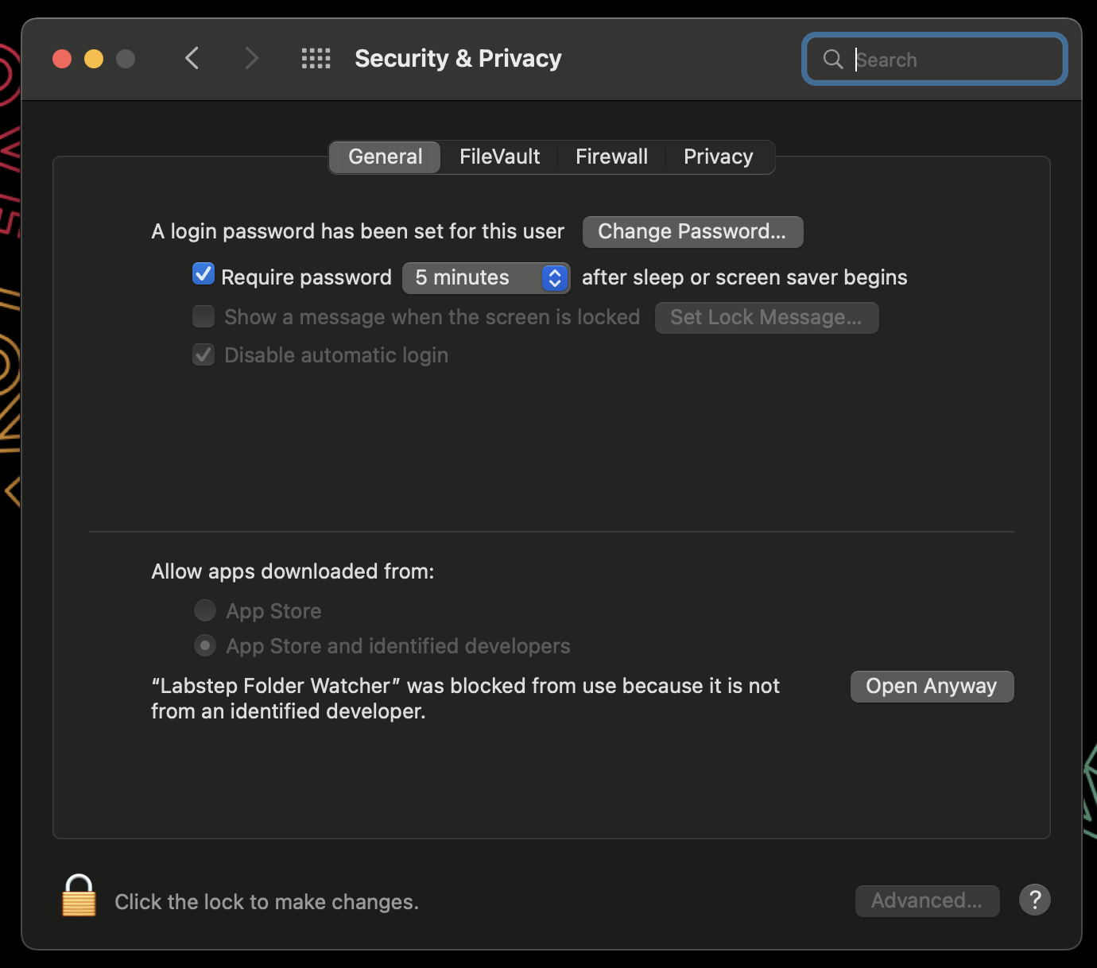The image size is (1097, 968).
Task: Select the App Store radio button
Action: (x=205, y=610)
